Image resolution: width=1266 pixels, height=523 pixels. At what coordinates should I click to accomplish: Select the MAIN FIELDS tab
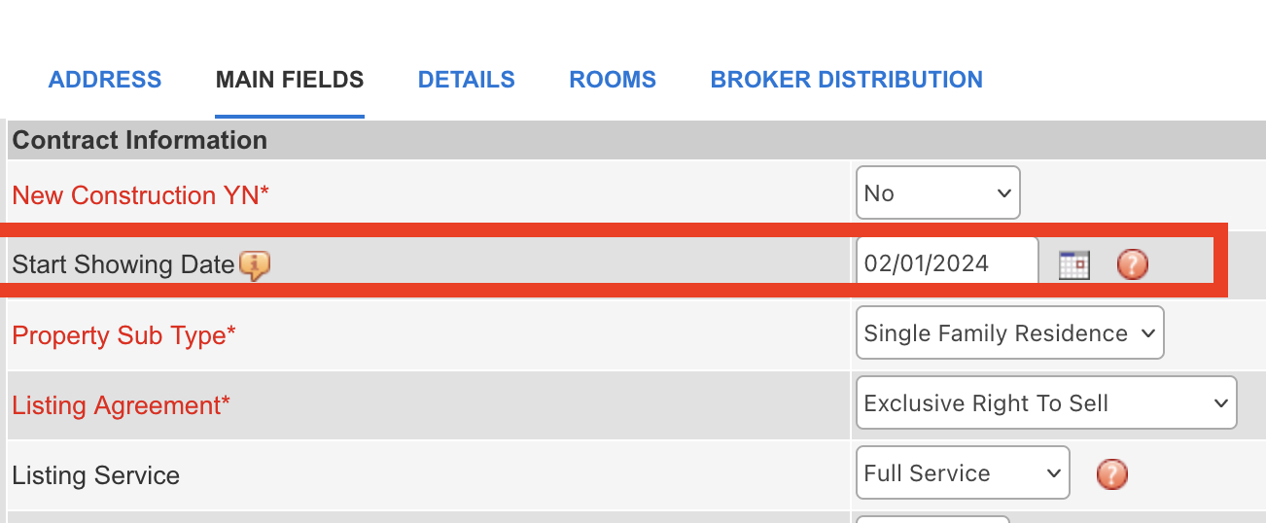point(290,80)
